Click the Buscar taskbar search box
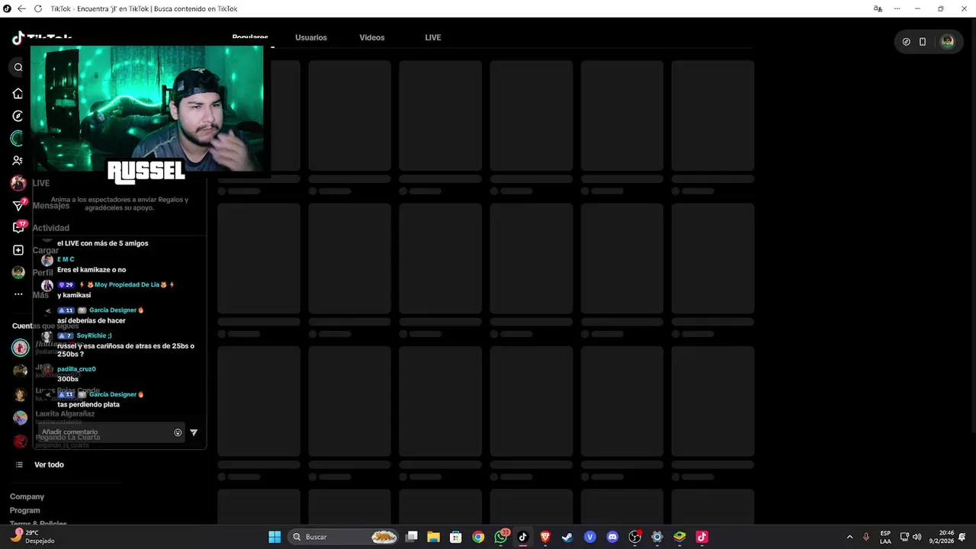This screenshot has height=549, width=976. (345, 537)
